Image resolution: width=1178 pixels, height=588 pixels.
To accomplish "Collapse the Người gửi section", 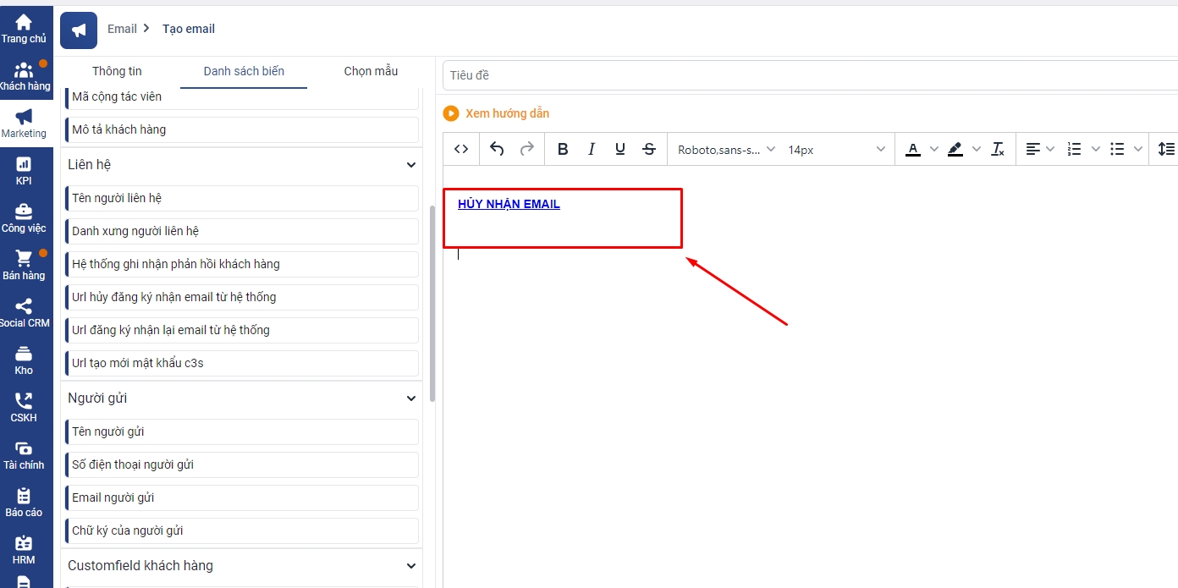I will pos(411,398).
